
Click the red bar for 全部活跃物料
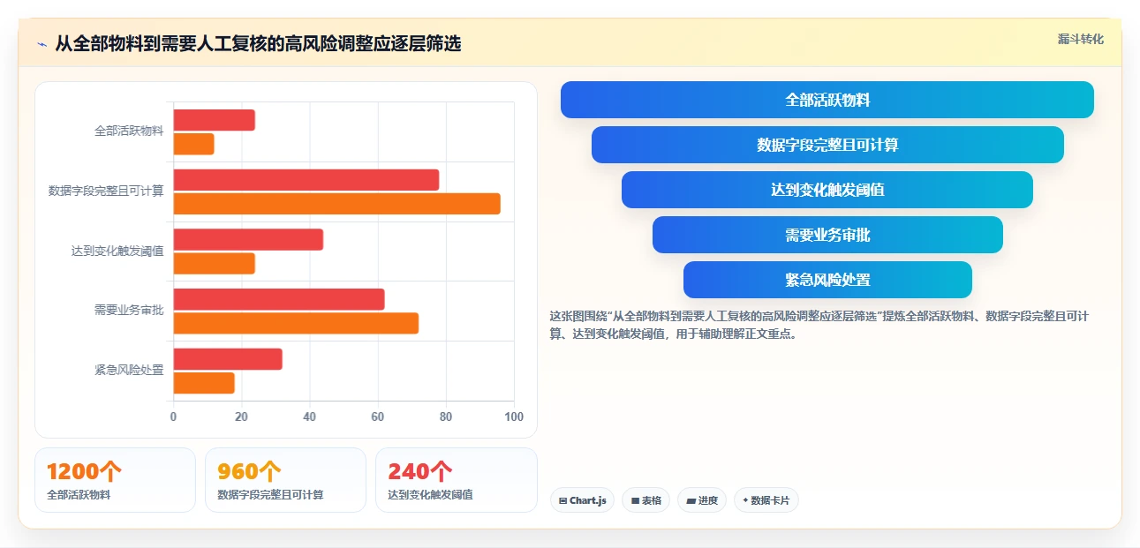coord(215,120)
